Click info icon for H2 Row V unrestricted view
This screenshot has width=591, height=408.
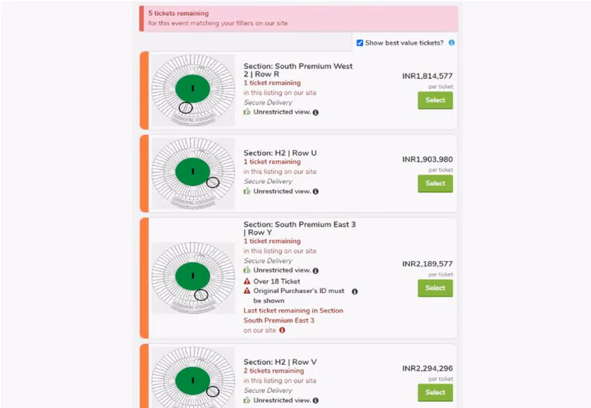point(315,401)
